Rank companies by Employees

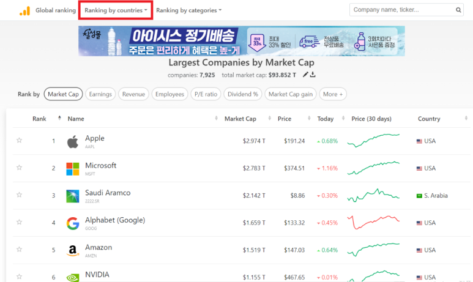[x=170, y=94]
